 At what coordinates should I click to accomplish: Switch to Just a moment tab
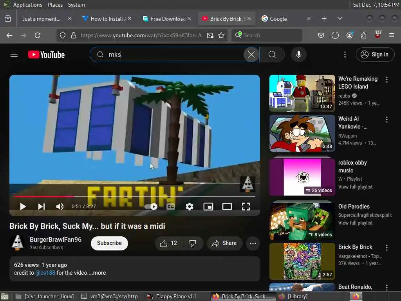[x=42, y=19]
